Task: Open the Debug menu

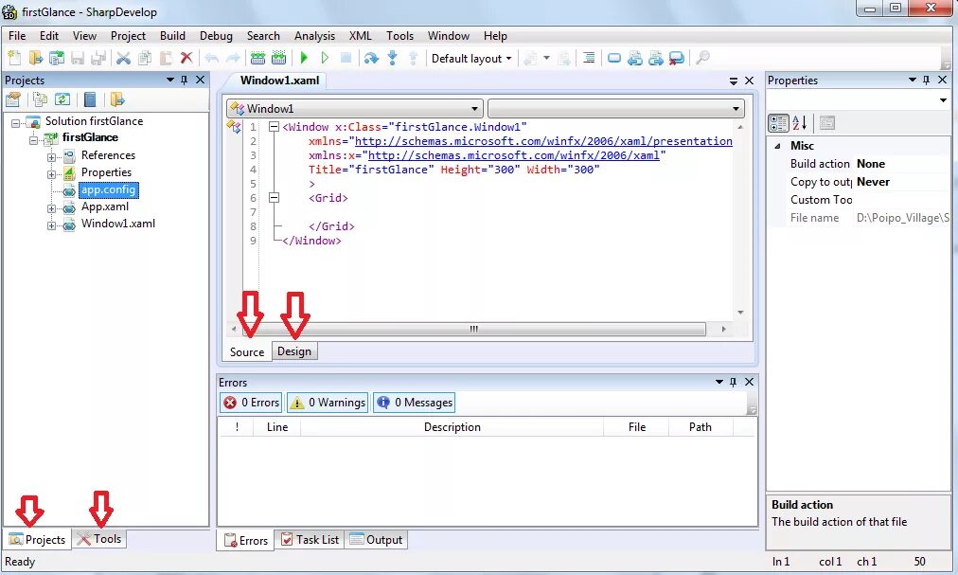Action: 216,36
